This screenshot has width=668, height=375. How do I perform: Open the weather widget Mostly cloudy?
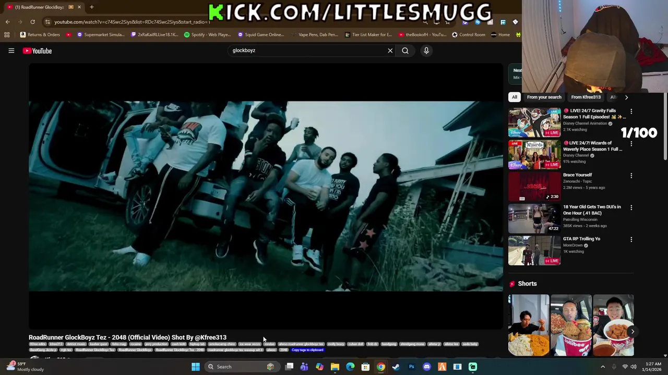(24, 367)
